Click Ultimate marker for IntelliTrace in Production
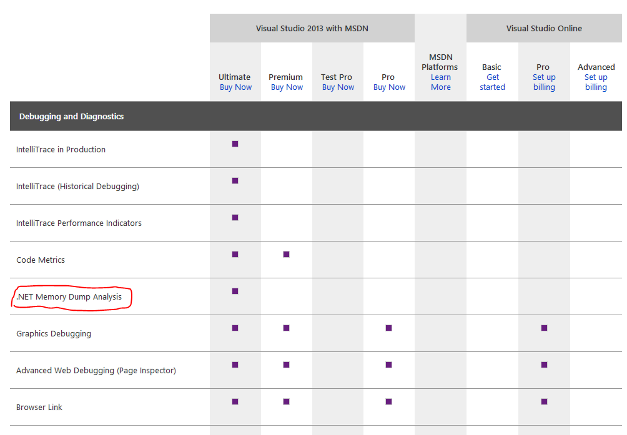The height and width of the screenshot is (435, 627). (235, 144)
